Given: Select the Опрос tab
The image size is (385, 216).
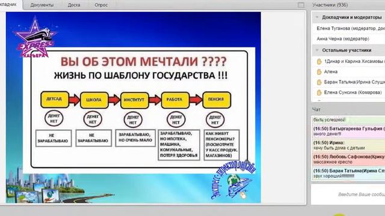Looking at the screenshot, I should tap(101, 5).
